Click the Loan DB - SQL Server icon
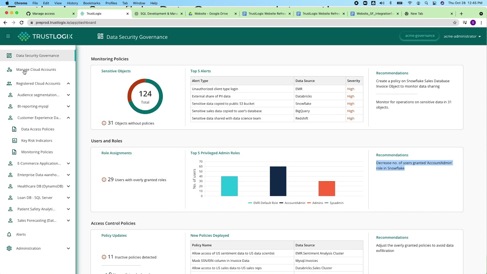The height and width of the screenshot is (274, 487). click(10, 198)
